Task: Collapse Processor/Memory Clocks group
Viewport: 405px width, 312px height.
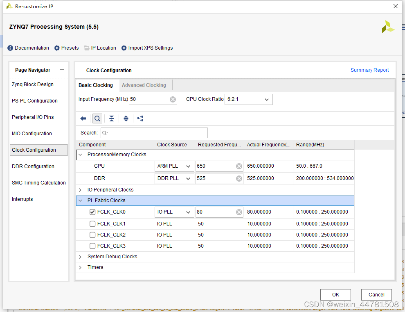Action: click(x=80, y=155)
